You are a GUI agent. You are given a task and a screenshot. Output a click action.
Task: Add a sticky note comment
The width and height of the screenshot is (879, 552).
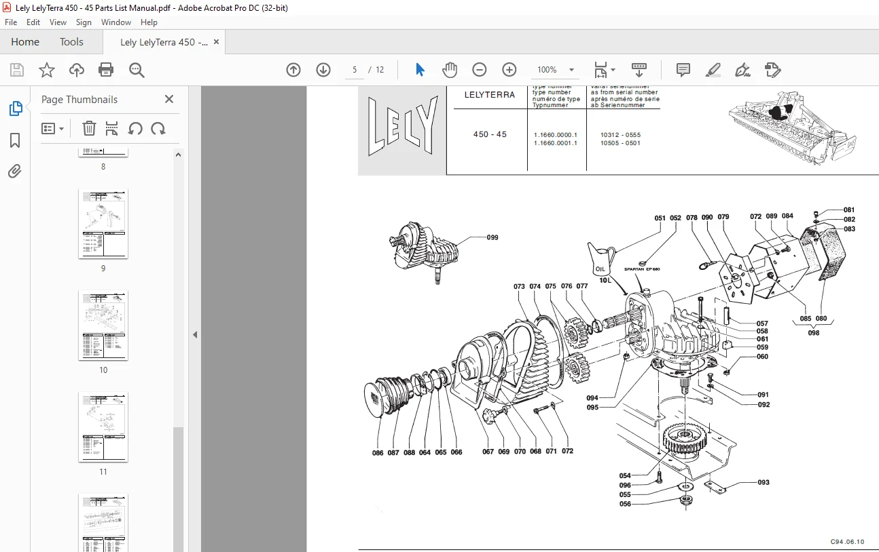coord(683,70)
